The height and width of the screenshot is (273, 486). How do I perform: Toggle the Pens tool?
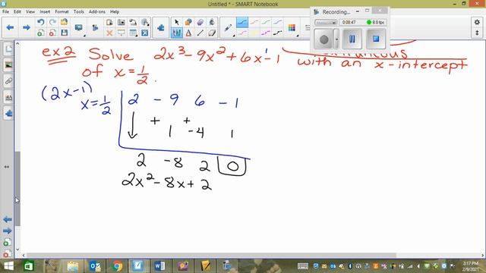[x=177, y=33]
